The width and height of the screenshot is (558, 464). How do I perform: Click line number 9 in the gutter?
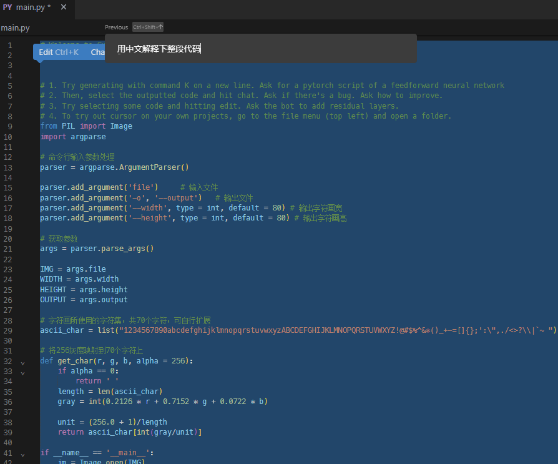pyautogui.click(x=10, y=126)
